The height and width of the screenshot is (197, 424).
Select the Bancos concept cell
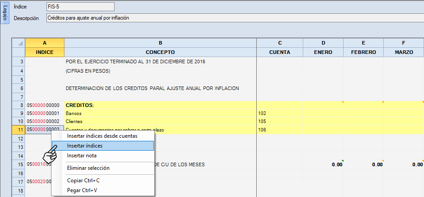click(160, 113)
